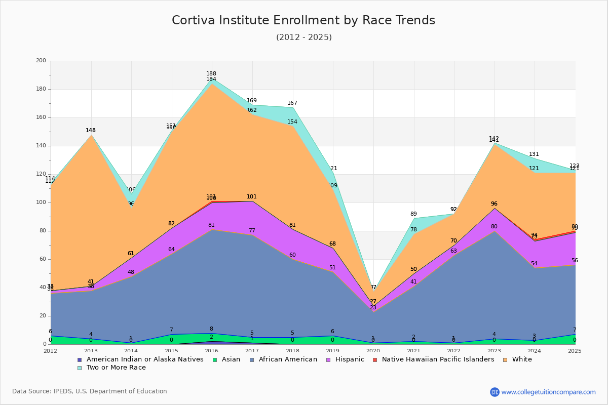608x405 pixels.
Task: Click the 78 data label for 2021
Action: [413, 230]
